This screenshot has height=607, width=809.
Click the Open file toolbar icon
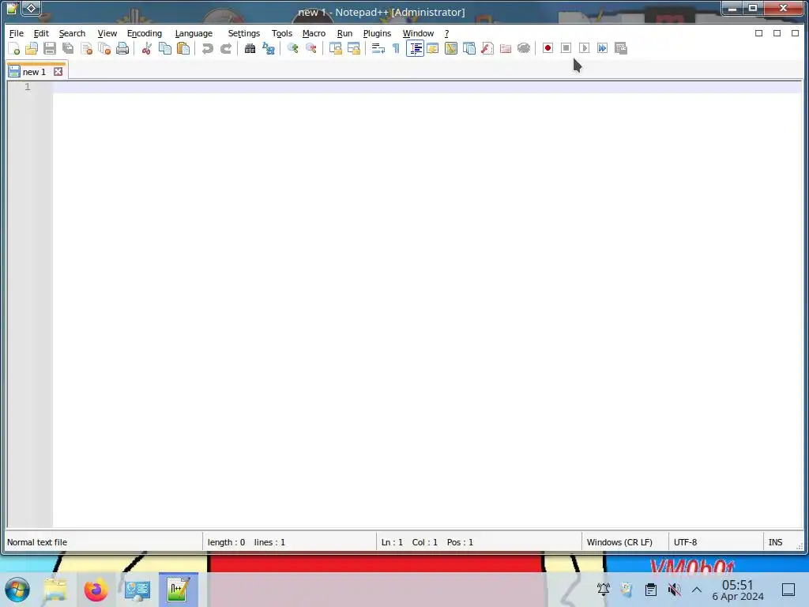coord(32,48)
